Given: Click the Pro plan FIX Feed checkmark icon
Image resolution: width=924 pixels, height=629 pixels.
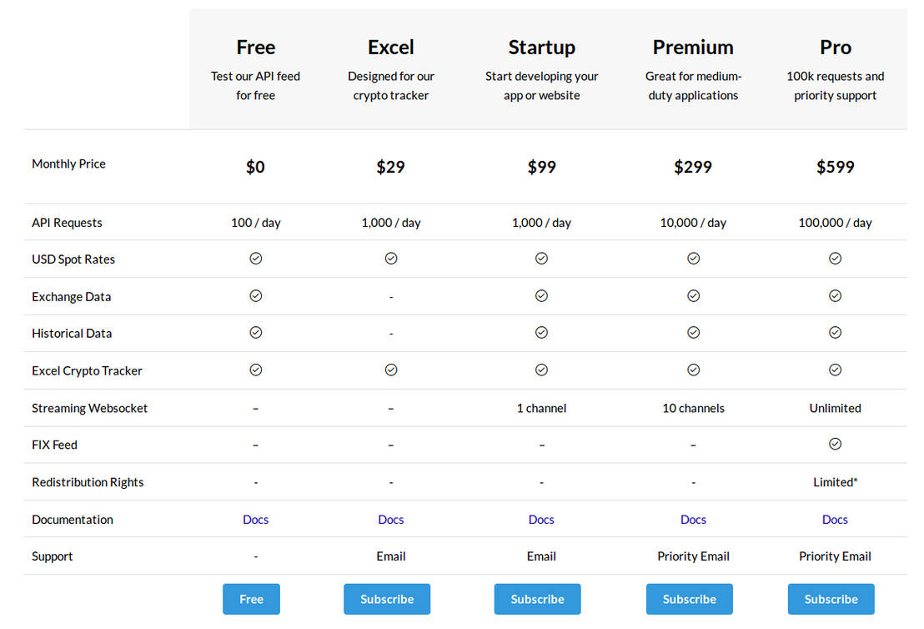Looking at the screenshot, I should [x=835, y=444].
